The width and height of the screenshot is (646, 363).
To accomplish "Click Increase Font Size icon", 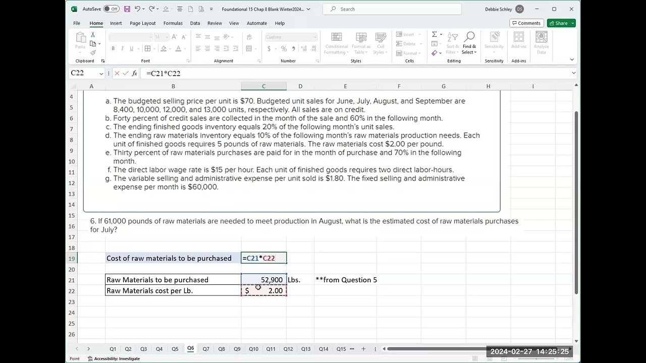I will coord(174,37).
